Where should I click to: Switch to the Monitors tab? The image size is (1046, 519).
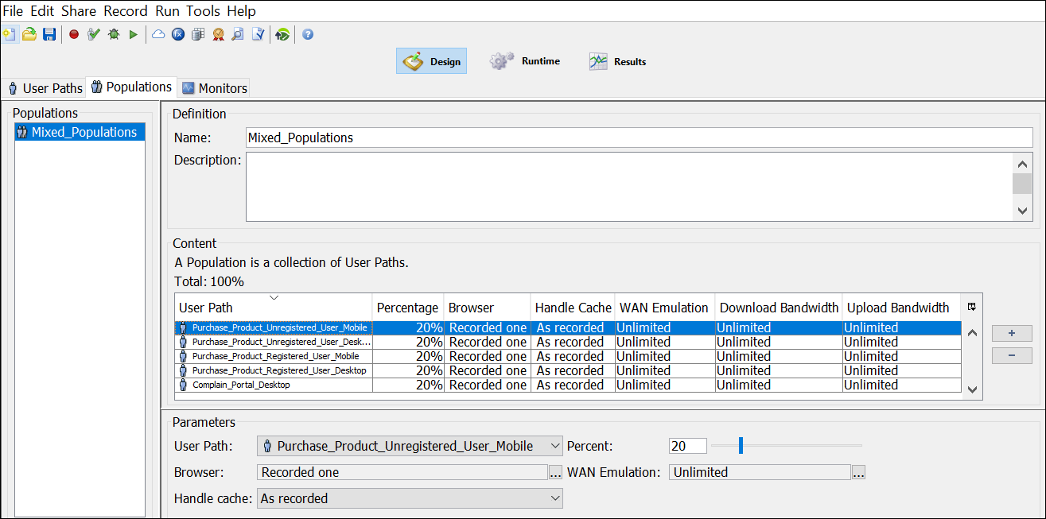point(213,87)
